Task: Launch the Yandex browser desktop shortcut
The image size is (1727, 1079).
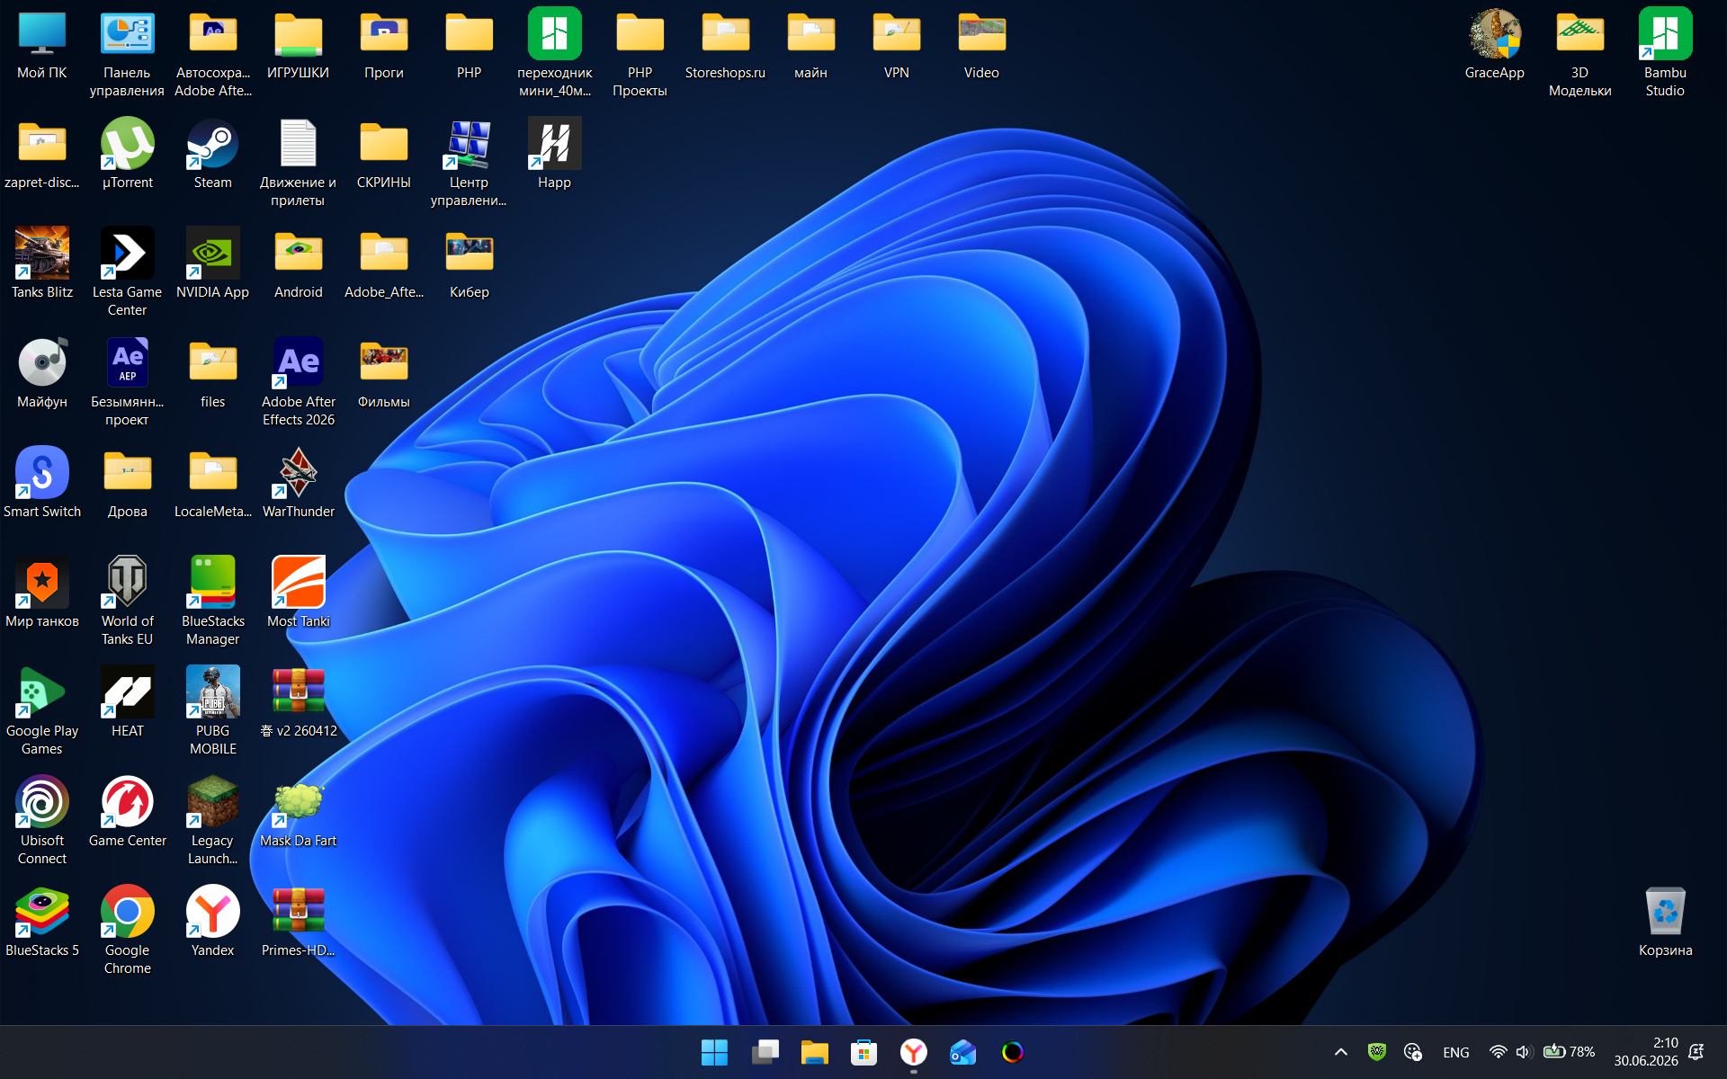Action: (212, 923)
